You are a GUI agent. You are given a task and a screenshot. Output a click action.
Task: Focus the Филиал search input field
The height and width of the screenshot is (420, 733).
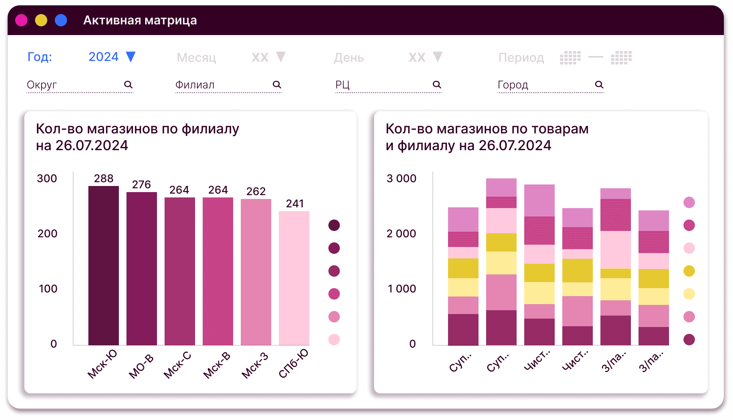point(221,85)
